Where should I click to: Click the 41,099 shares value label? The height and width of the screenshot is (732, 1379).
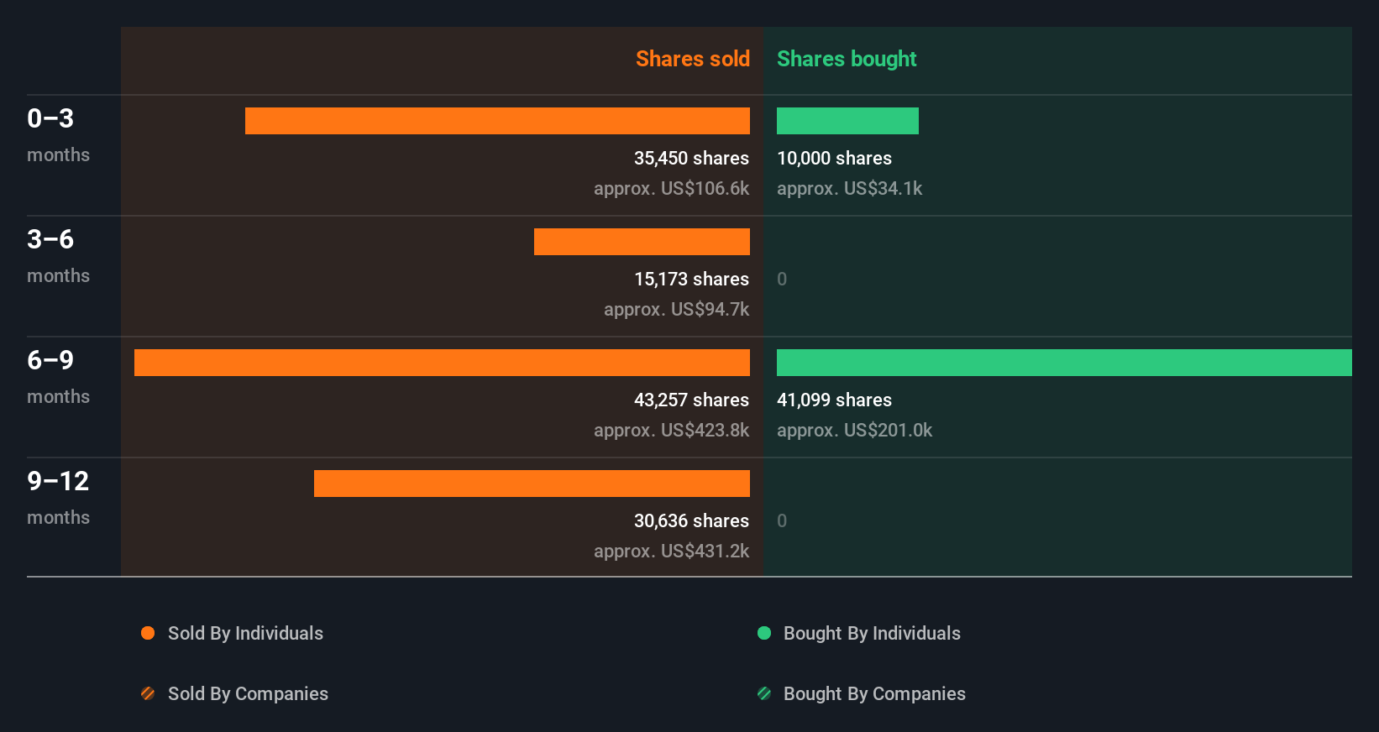point(834,400)
